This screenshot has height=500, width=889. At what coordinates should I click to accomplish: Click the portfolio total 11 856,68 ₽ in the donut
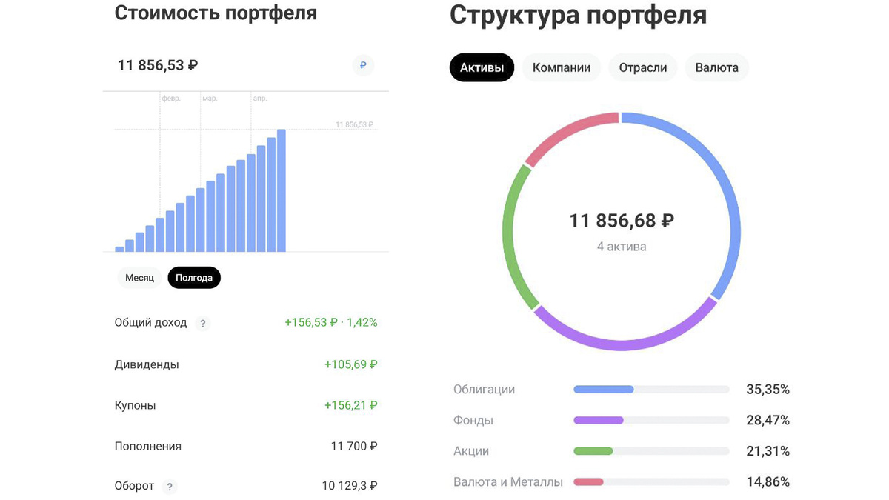[x=622, y=220]
